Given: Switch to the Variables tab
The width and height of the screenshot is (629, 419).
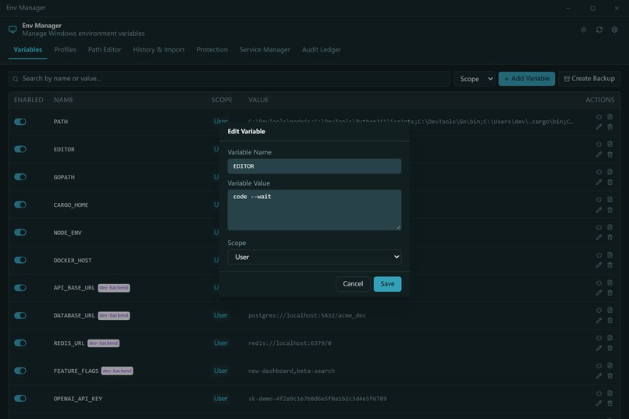Looking at the screenshot, I should pyautogui.click(x=27, y=50).
